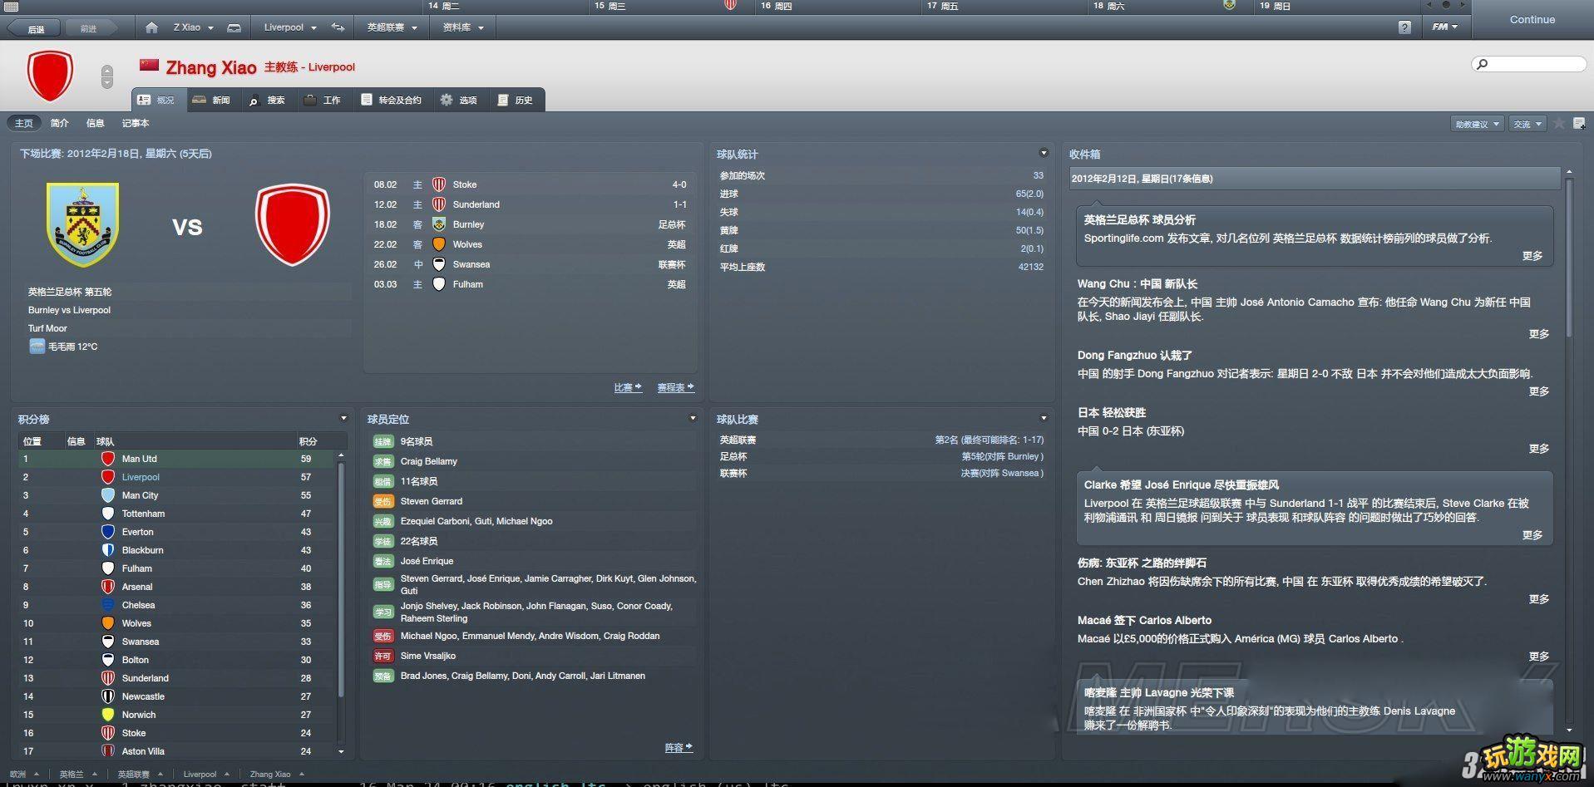Image resolution: width=1594 pixels, height=787 pixels.
Task: Click the calendar center dot button
Action: pos(1446,5)
